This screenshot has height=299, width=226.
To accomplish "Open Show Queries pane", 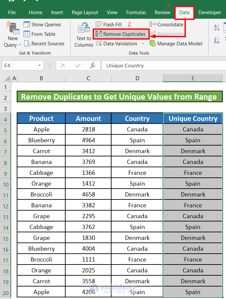I will [x=42, y=25].
